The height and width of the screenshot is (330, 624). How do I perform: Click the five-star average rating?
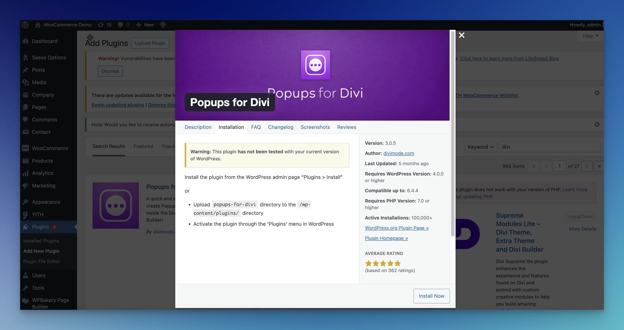pyautogui.click(x=383, y=263)
